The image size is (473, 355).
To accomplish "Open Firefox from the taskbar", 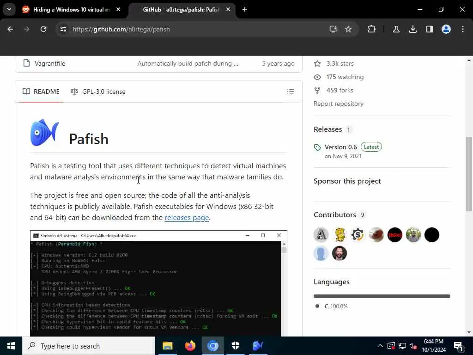I will coord(190,346).
